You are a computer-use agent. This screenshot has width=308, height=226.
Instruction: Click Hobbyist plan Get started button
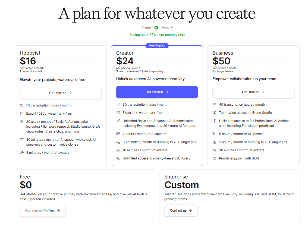tap(61, 93)
